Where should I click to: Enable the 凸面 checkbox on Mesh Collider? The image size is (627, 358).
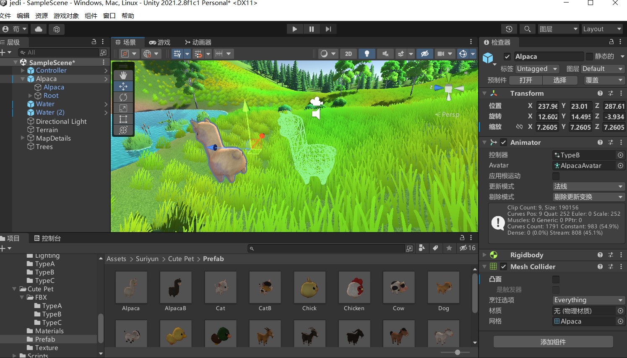(556, 279)
